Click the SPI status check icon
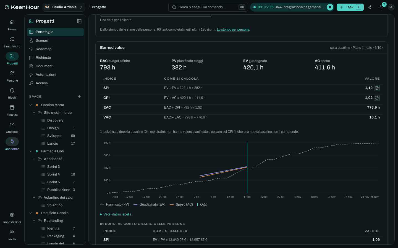 (377, 88)
